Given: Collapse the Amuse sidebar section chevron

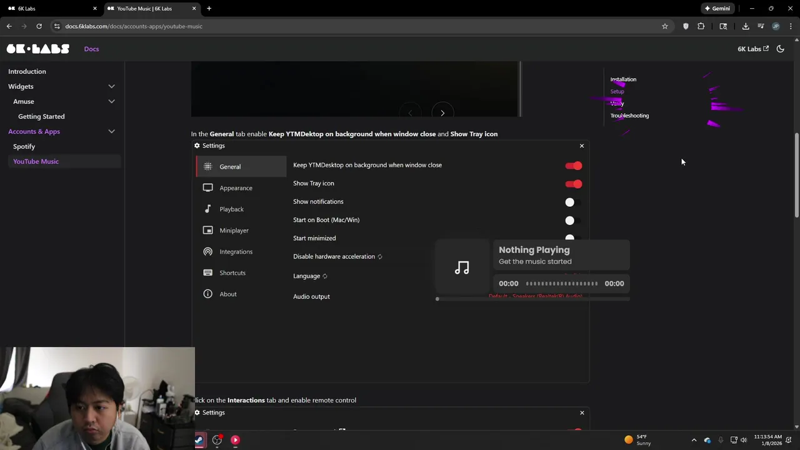Looking at the screenshot, I should pos(111,101).
